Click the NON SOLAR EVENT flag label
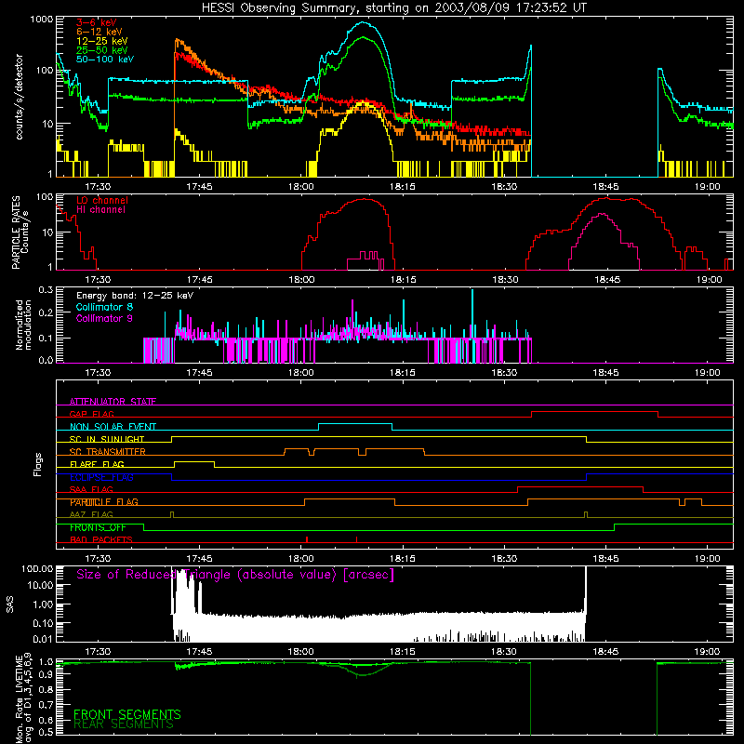744x744 pixels. pos(113,427)
